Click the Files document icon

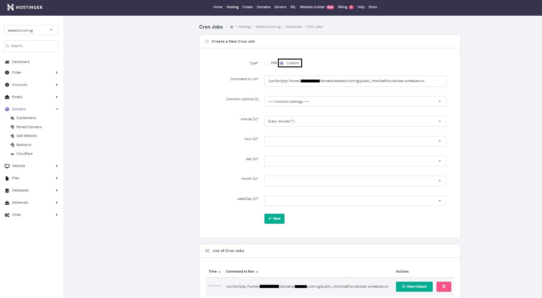click(x=7, y=178)
